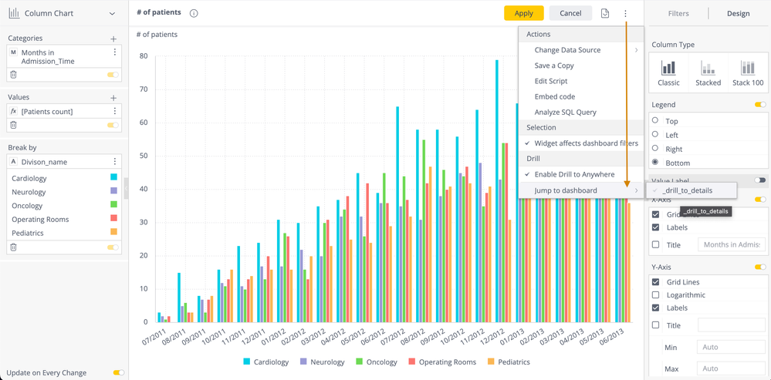Click the document icon next to Cancel
The width and height of the screenshot is (771, 380).
pyautogui.click(x=605, y=13)
